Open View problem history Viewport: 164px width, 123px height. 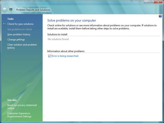[x=19, y=35]
